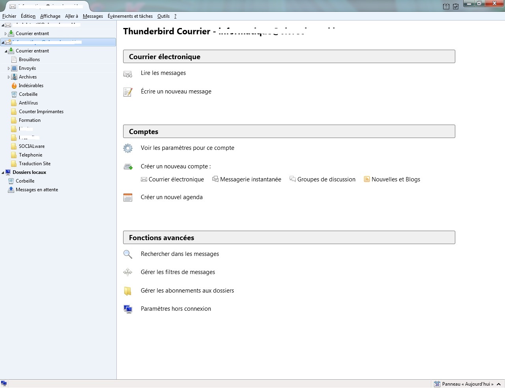The image size is (505, 388).
Task: Select Corbeille under second account
Action: [x=28, y=94]
